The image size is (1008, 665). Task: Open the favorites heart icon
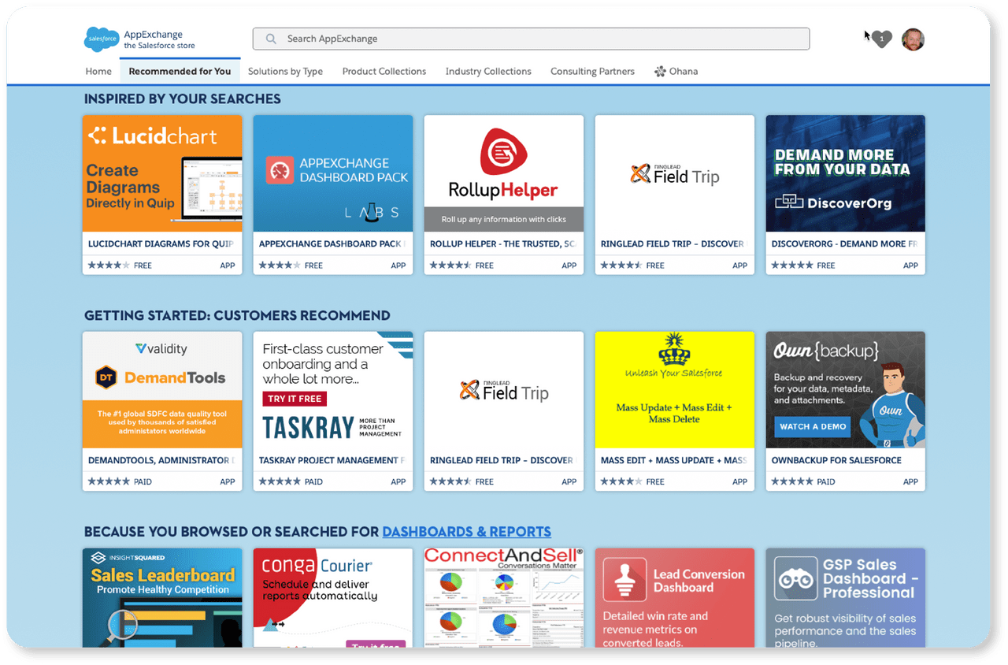(882, 39)
